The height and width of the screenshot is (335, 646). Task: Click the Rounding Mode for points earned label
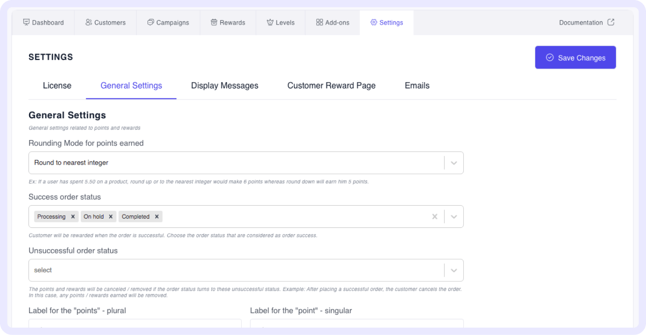86,143
